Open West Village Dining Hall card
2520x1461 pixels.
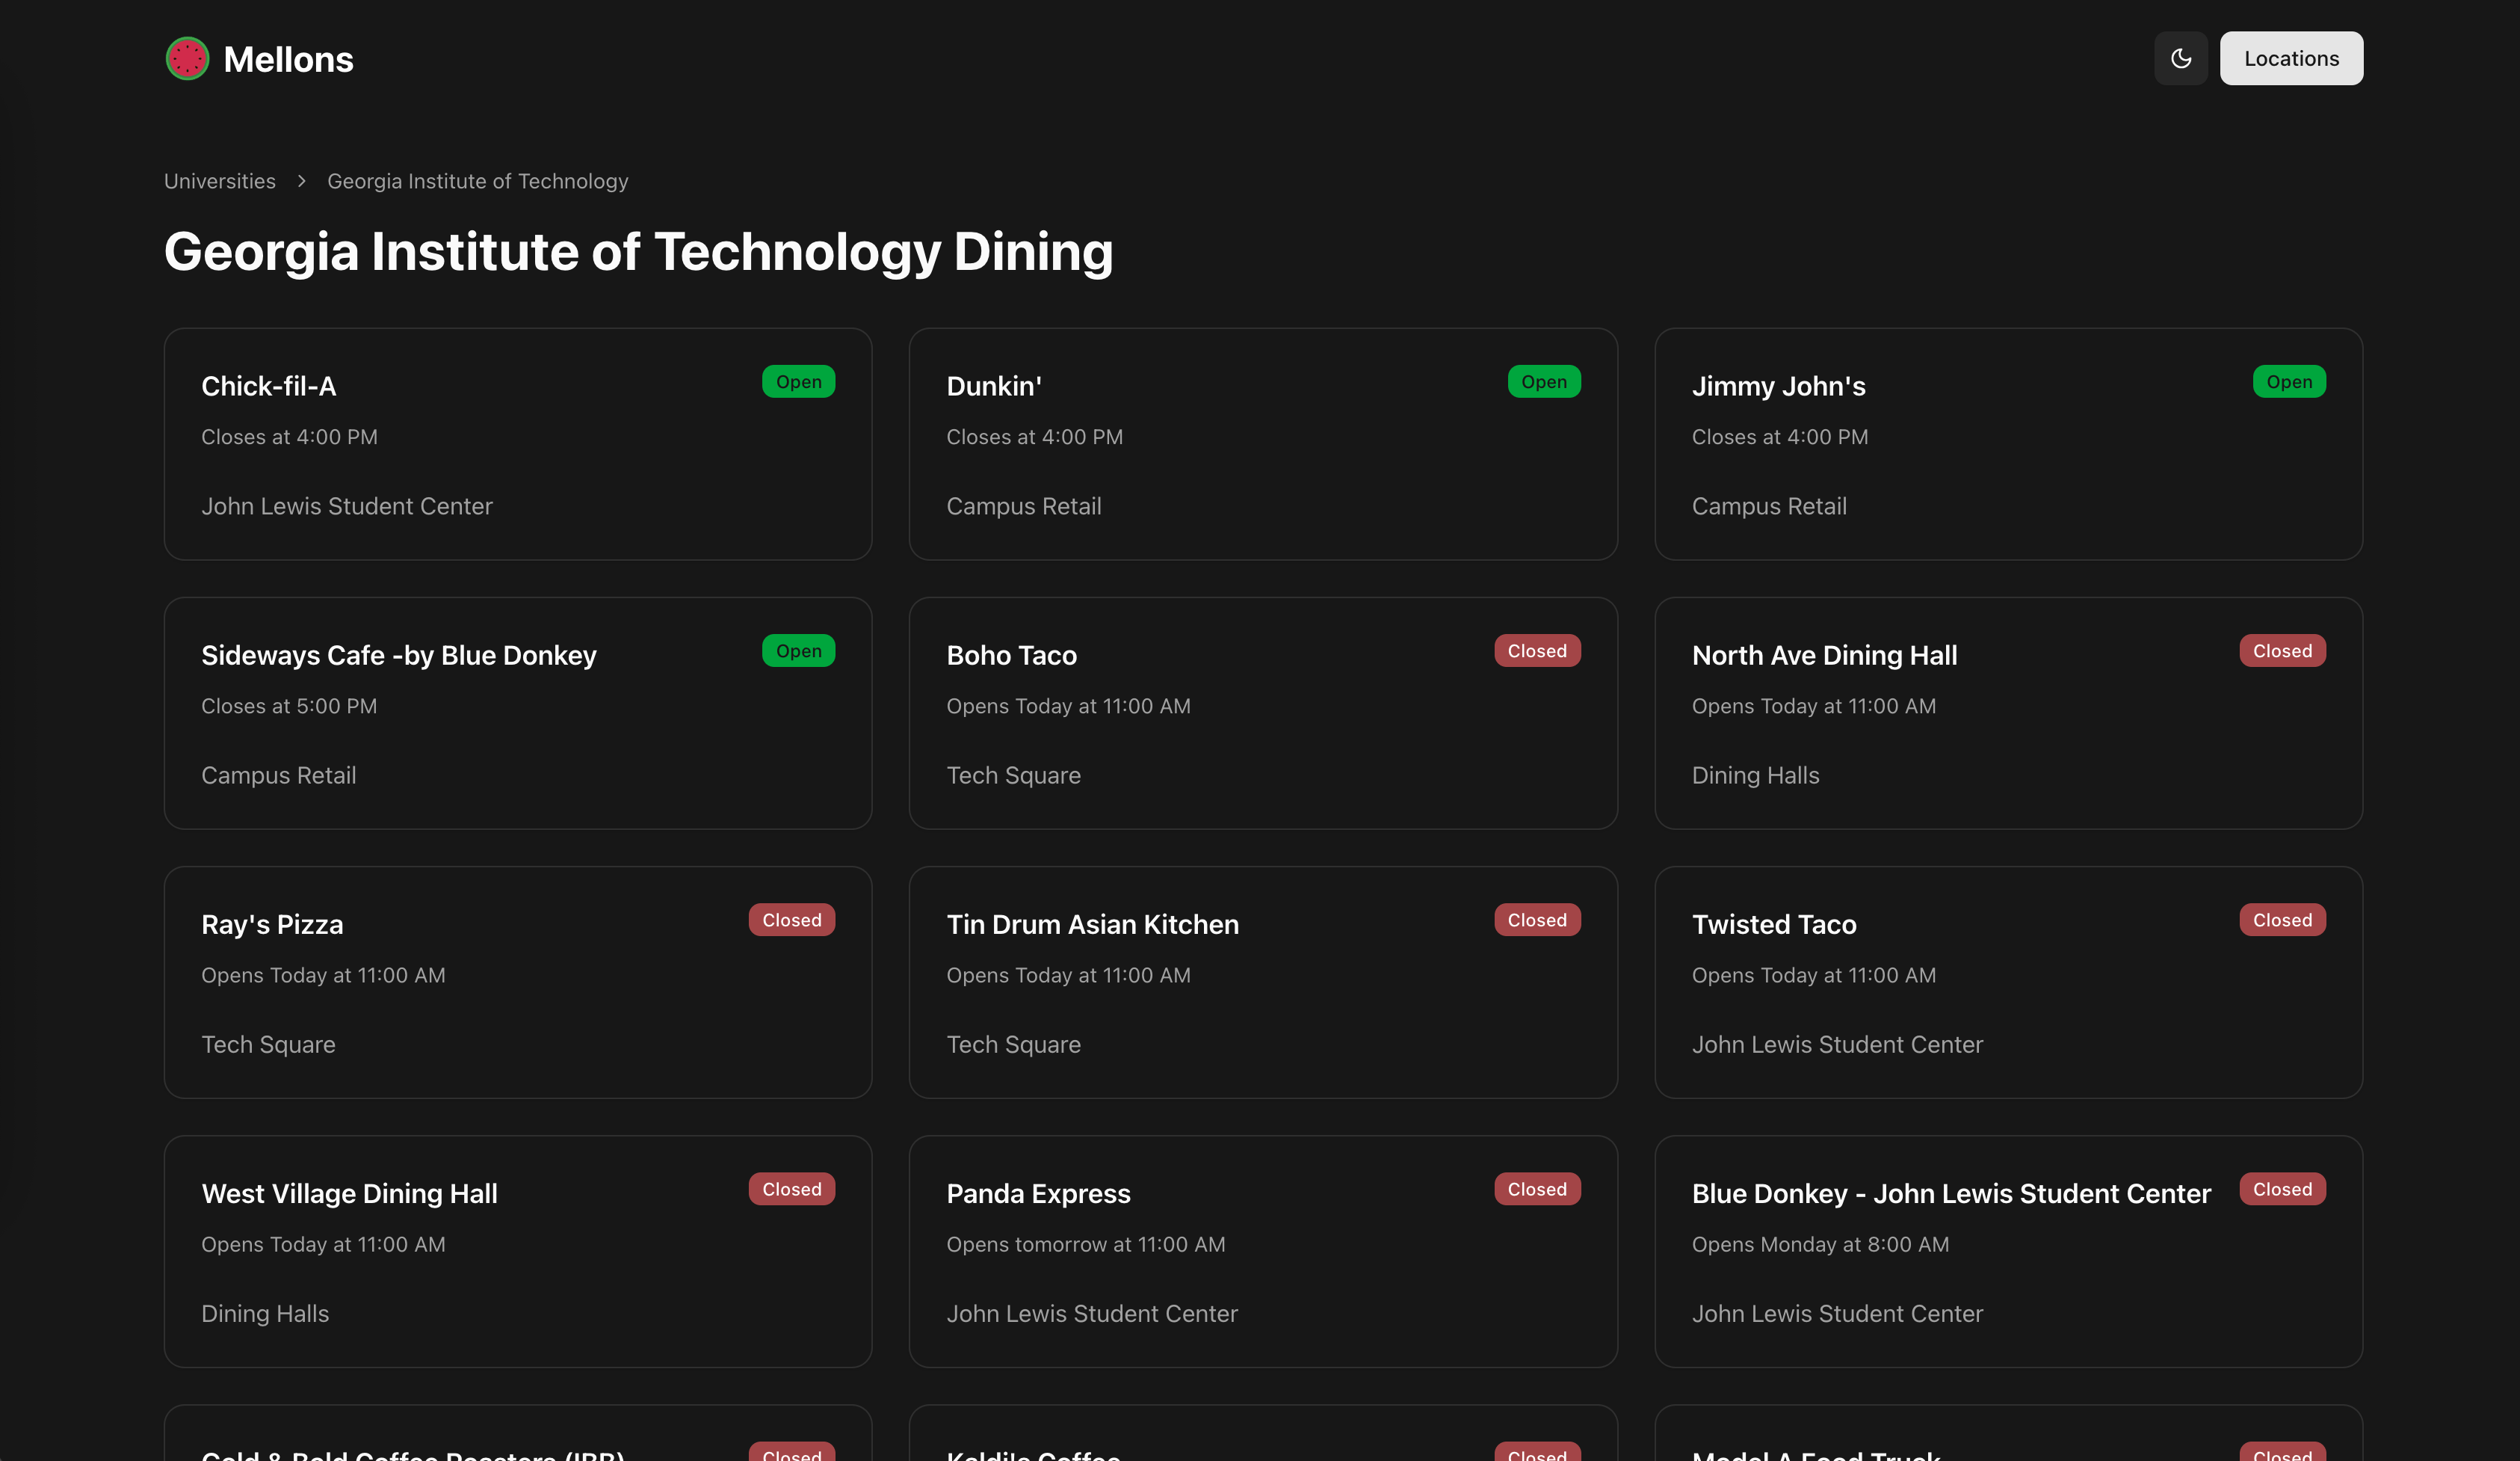[517, 1252]
